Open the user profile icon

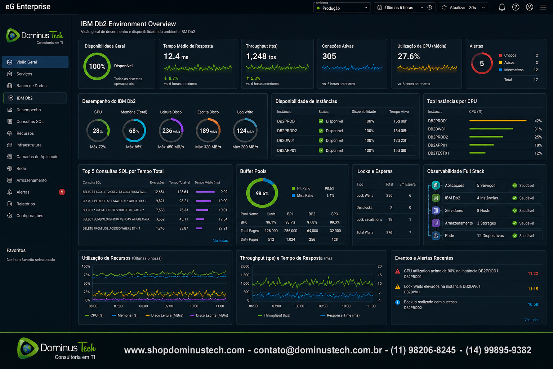[530, 7]
